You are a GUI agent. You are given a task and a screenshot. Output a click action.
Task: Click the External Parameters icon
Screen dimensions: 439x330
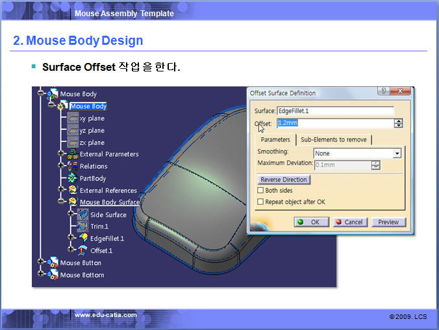73,154
